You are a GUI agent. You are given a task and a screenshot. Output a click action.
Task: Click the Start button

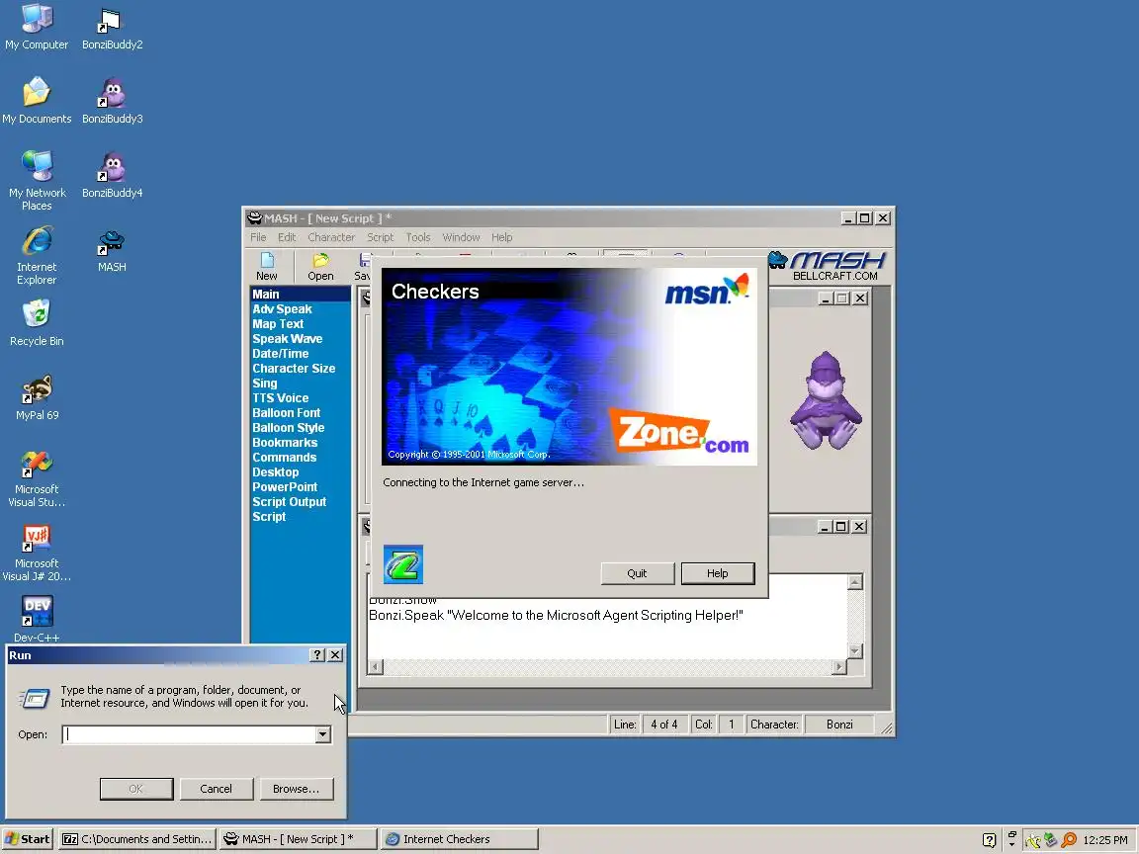[28, 839]
